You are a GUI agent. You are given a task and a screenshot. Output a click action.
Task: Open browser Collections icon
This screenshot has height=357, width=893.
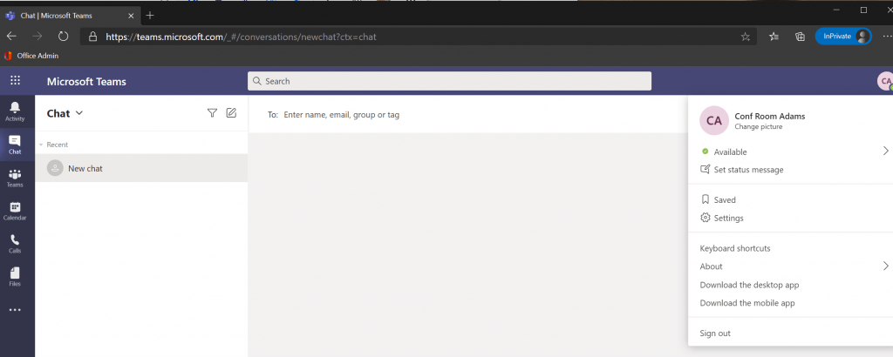coord(800,37)
